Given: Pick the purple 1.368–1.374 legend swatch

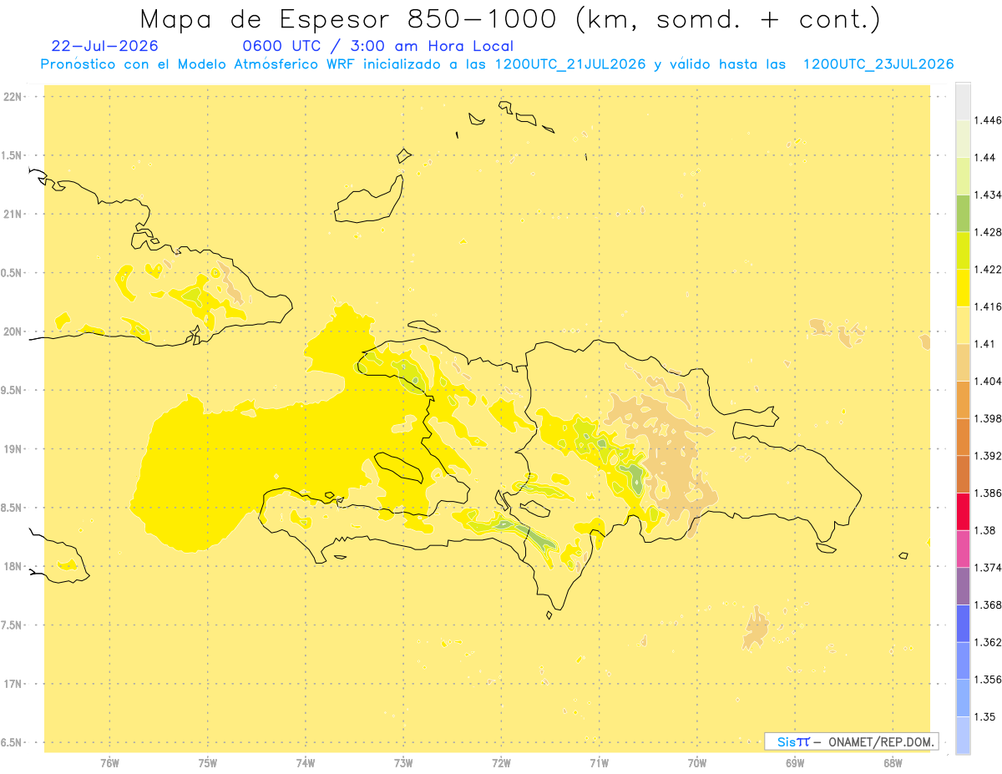Looking at the screenshot, I should click(x=963, y=585).
